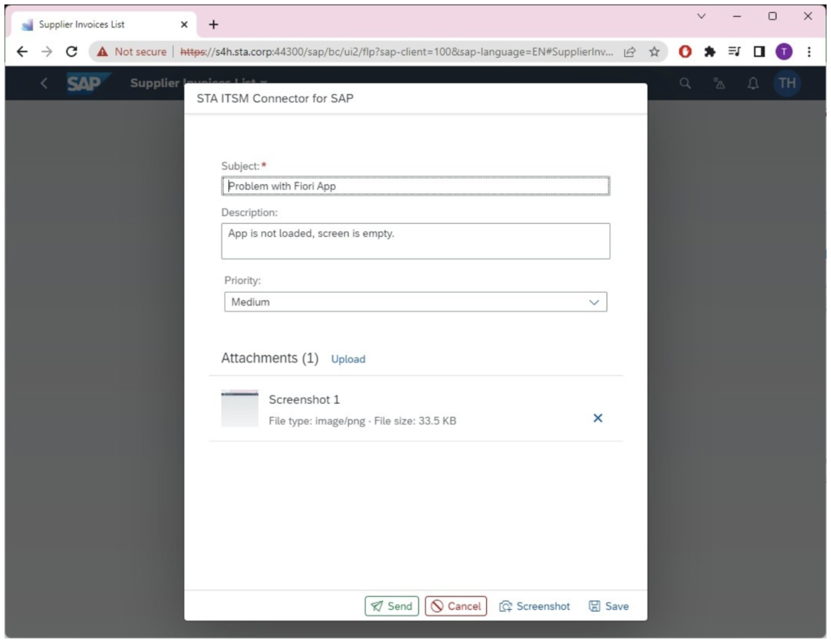Open the SAP search magnifier icon
Viewport: 831px width, 644px height.
click(685, 84)
